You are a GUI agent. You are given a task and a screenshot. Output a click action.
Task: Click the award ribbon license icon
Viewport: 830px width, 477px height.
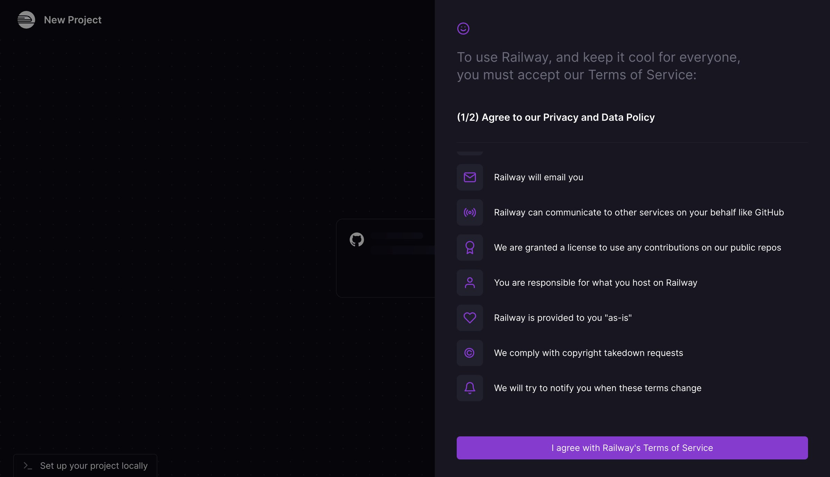(x=470, y=248)
